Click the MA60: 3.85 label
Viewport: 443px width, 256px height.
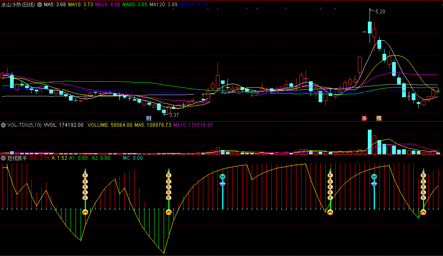click(x=135, y=5)
